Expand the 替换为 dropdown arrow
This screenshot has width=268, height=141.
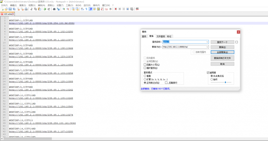point(207,47)
